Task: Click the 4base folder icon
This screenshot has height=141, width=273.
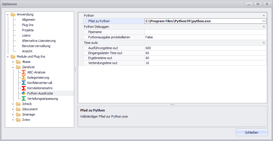Action: pyautogui.click(x=18, y=62)
